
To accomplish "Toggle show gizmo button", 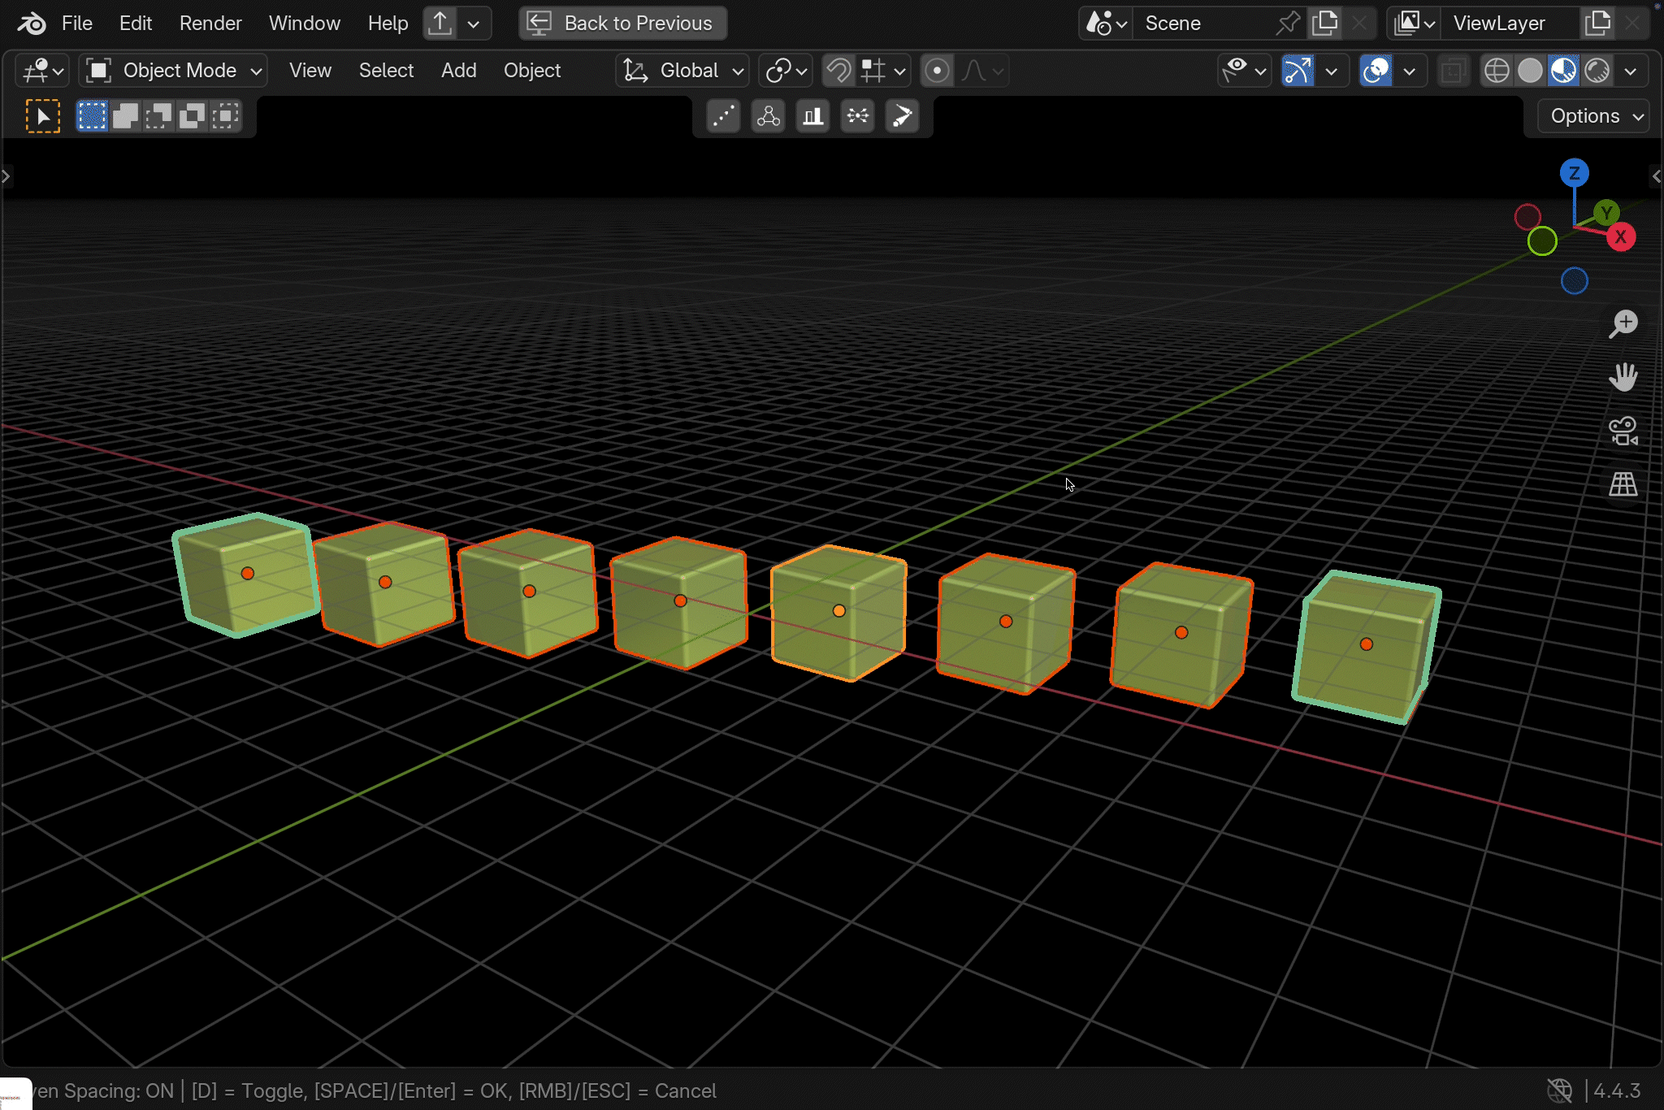I will [1298, 71].
